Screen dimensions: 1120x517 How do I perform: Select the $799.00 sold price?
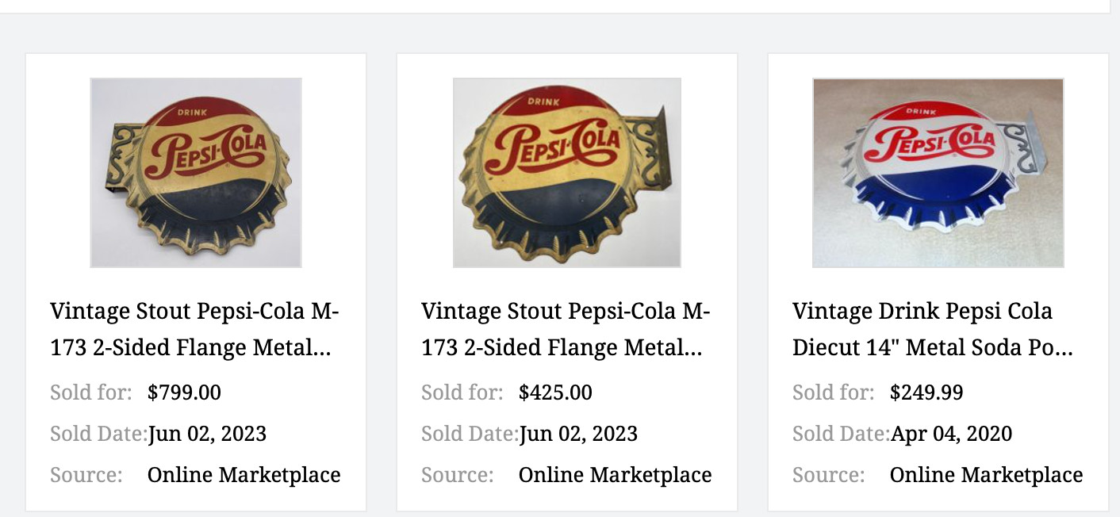(183, 393)
